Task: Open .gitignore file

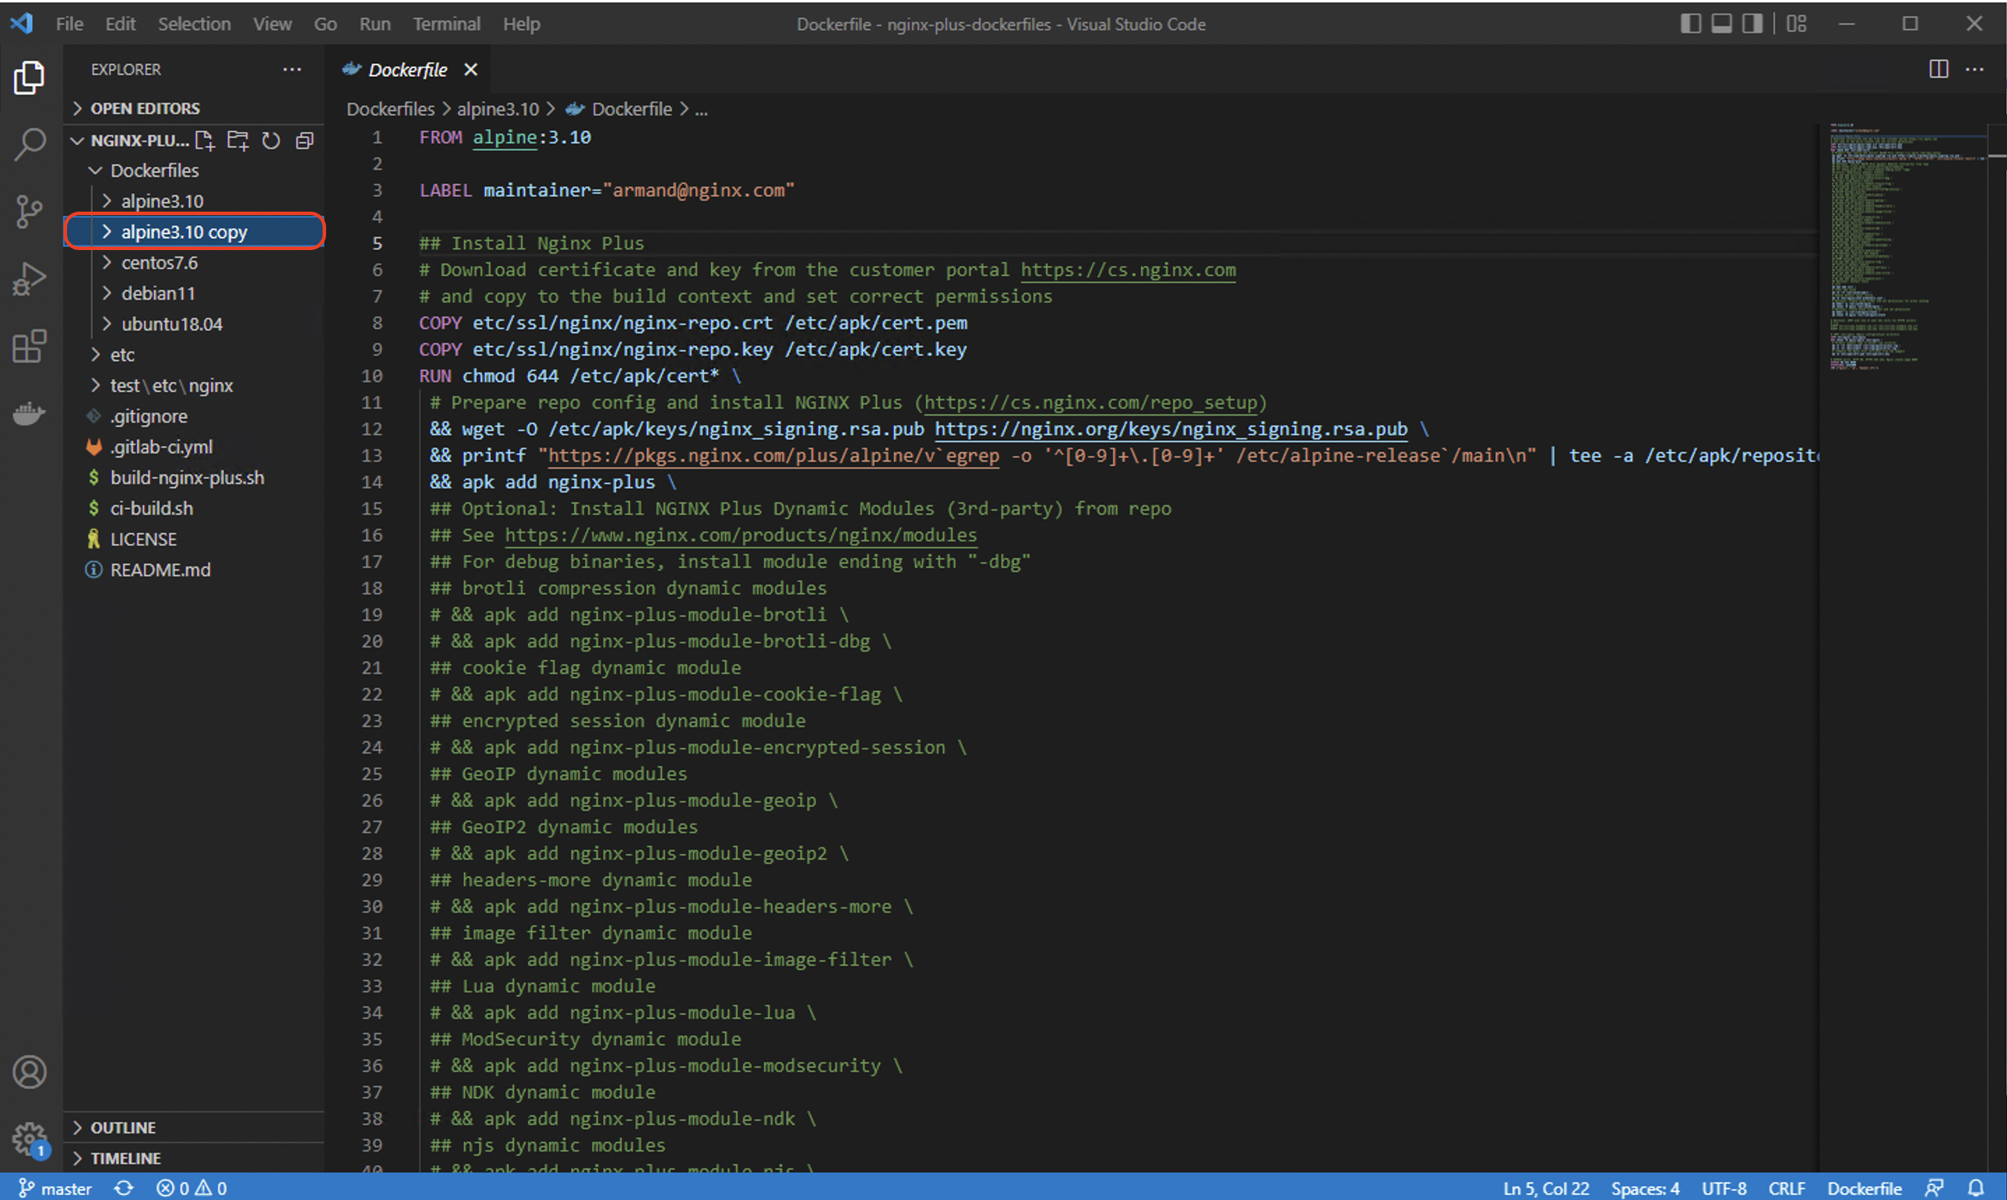Action: pyautogui.click(x=194, y=416)
